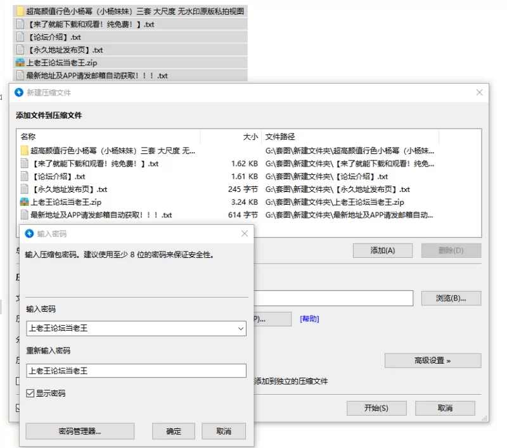Select the archive icon of 上老王论坛当老王.zip in the list

(x=25, y=202)
